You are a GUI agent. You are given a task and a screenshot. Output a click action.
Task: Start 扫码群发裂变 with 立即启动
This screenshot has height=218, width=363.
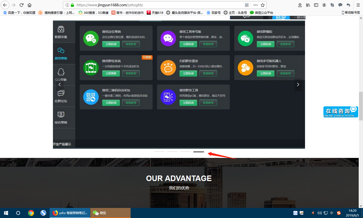[x=188, y=73]
